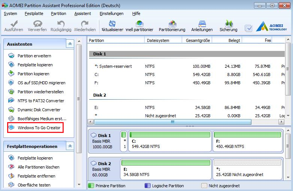Open the Sicherung toolbar icon
Screen dimensions: 293x191
229,24
